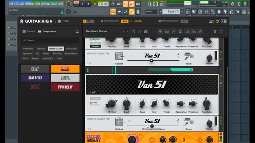Open the Piano roll view icon
255x143 pixels.
click(x=194, y=12)
